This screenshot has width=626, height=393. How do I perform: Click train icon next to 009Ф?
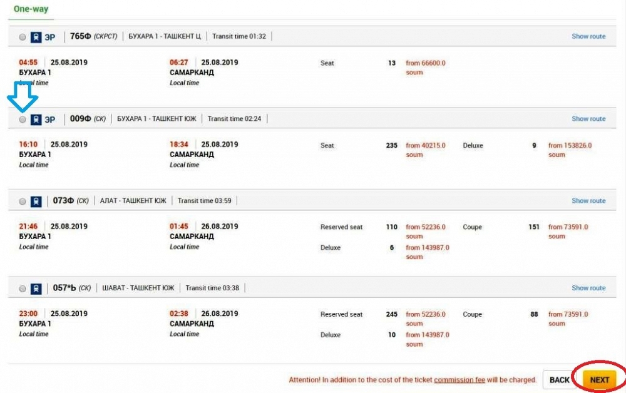(x=36, y=120)
